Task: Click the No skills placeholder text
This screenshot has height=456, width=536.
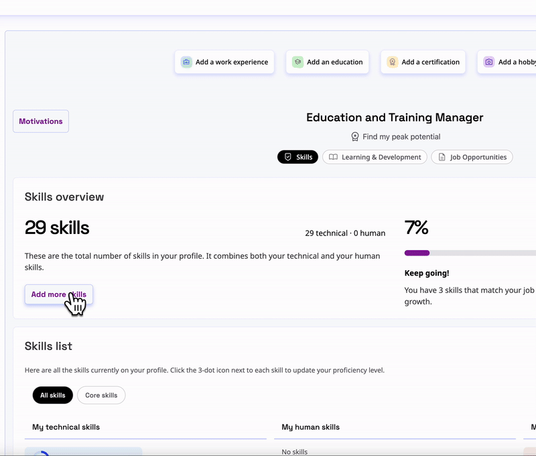Action: [x=295, y=452]
